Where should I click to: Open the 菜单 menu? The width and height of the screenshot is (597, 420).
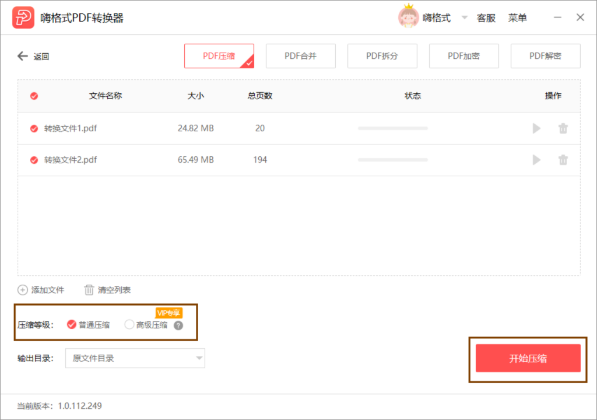pos(518,18)
